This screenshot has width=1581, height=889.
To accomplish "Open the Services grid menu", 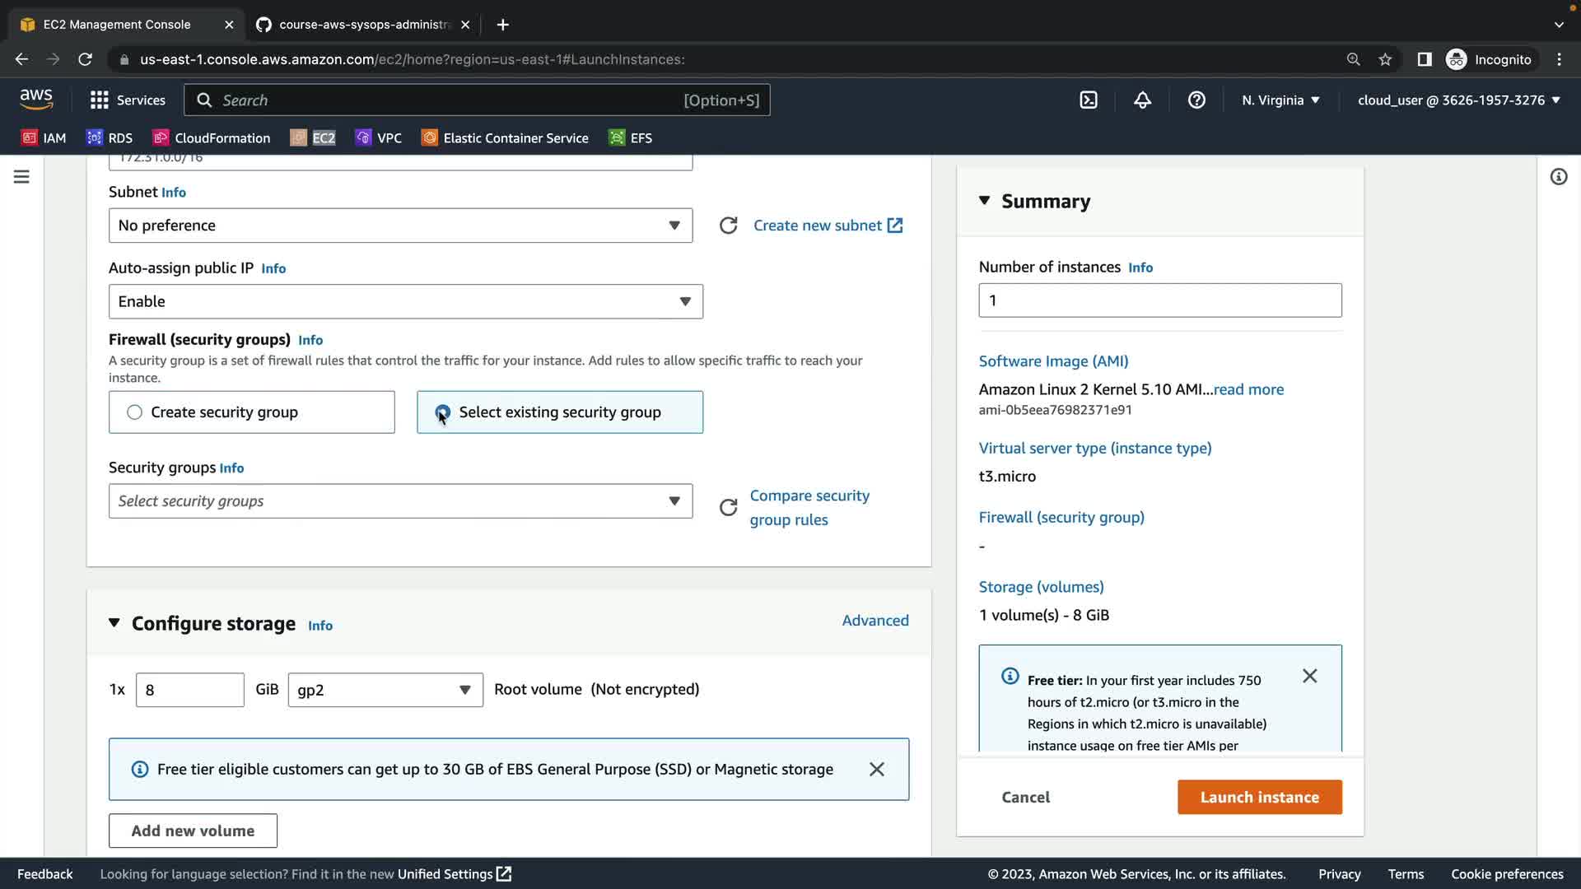I will click(x=128, y=100).
